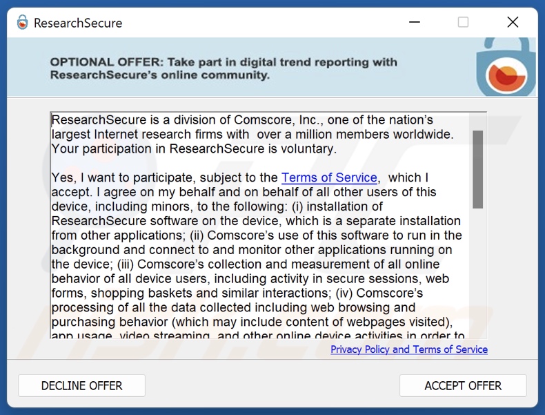
Task: Click line 'purchasing behavior (which may include content'
Action: (252, 322)
